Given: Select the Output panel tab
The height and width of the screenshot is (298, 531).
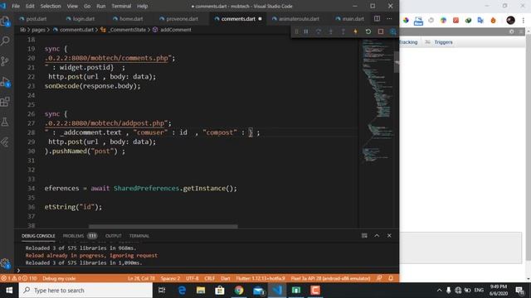Looking at the screenshot, I should pos(113,236).
